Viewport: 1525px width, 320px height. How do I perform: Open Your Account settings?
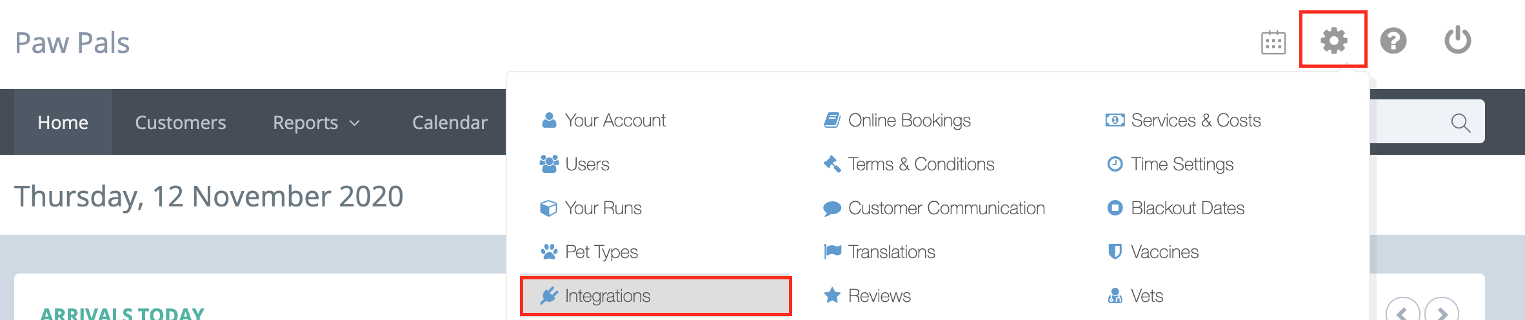(603, 120)
